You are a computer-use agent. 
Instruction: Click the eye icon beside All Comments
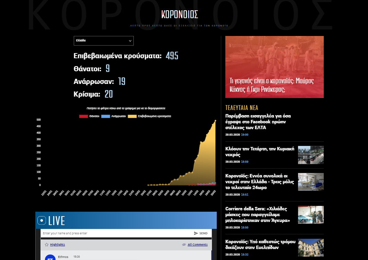(x=184, y=245)
